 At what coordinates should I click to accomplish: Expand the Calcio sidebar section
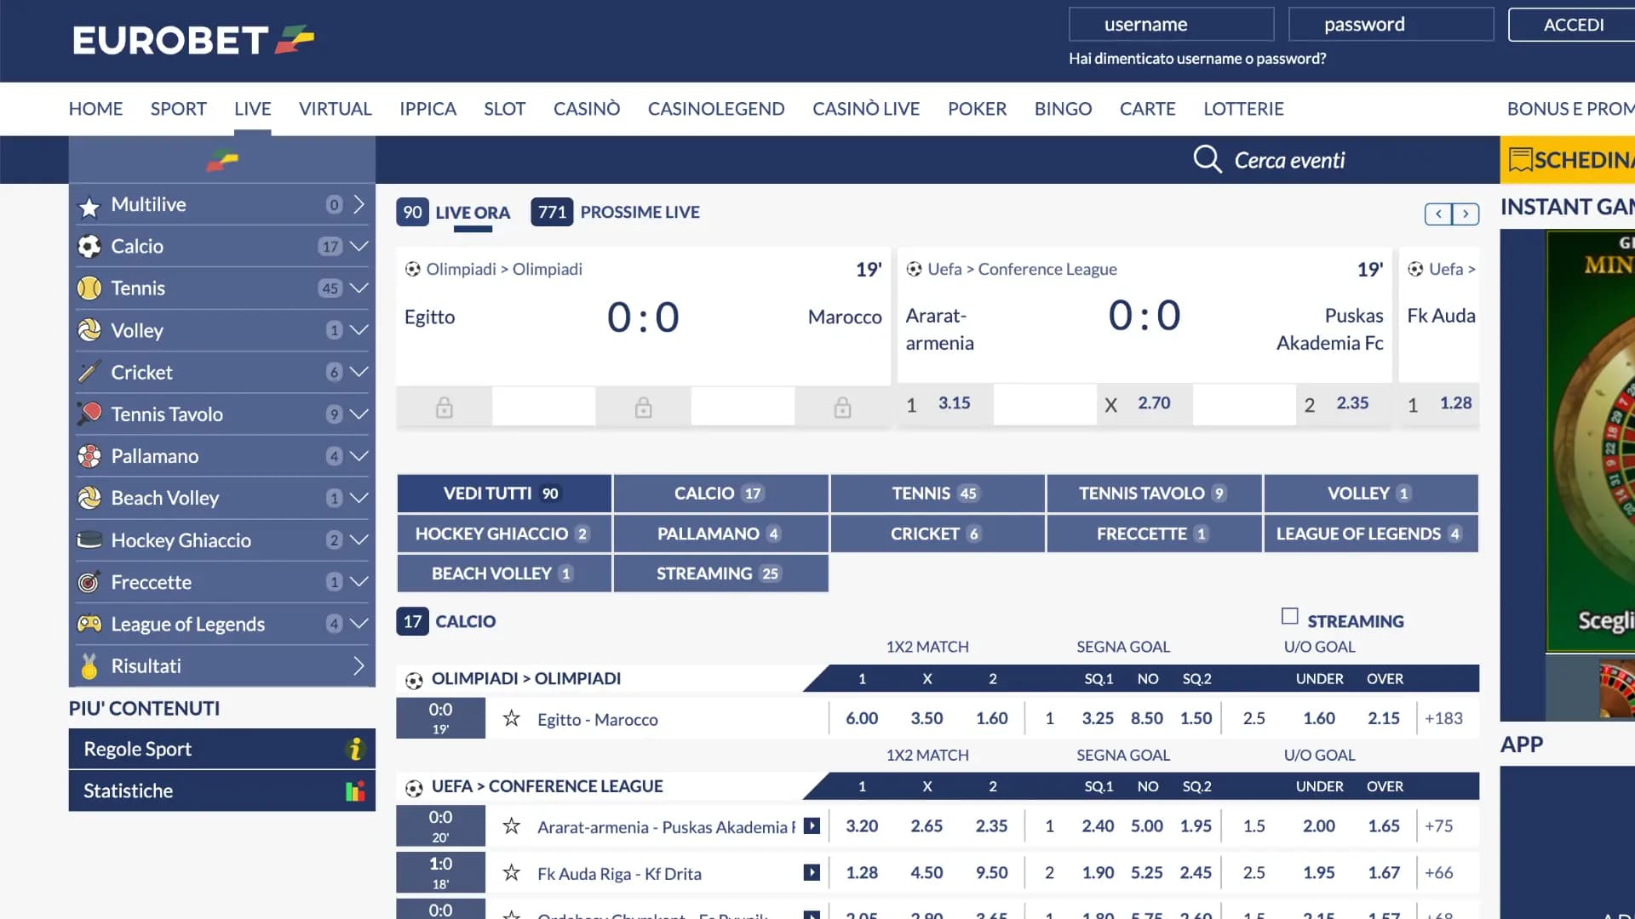pyautogui.click(x=359, y=246)
